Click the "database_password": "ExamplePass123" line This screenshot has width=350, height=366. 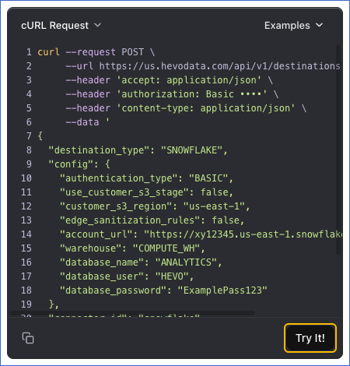pyautogui.click(x=163, y=290)
